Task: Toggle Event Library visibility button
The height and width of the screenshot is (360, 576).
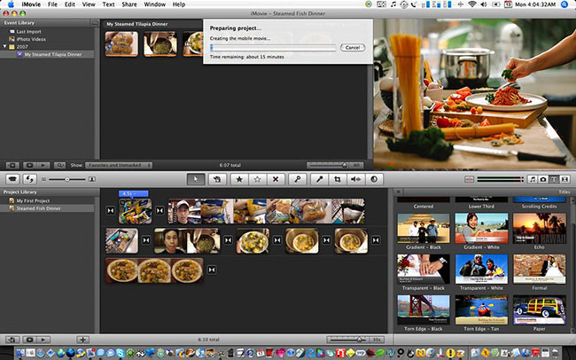Action: click(12, 165)
